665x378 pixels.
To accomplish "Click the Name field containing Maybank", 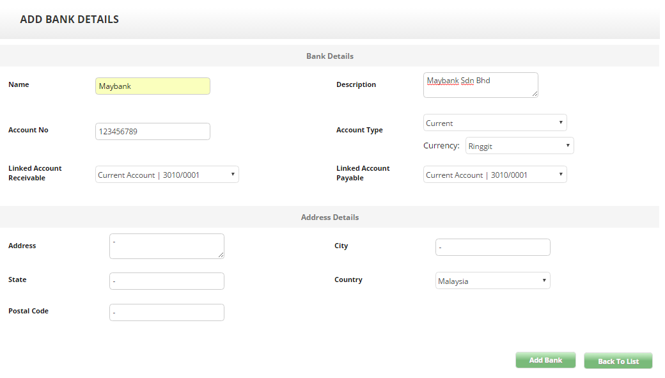I will click(x=152, y=86).
